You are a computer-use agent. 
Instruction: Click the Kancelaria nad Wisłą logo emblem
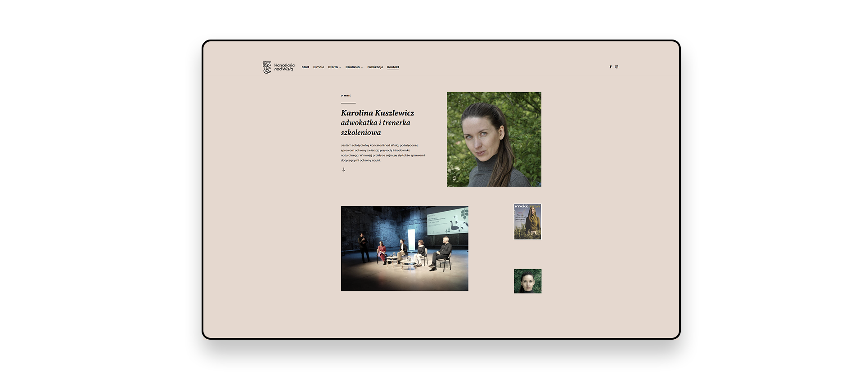click(x=267, y=67)
